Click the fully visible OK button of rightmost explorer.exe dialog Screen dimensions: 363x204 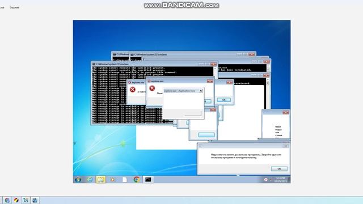[x=223, y=100]
